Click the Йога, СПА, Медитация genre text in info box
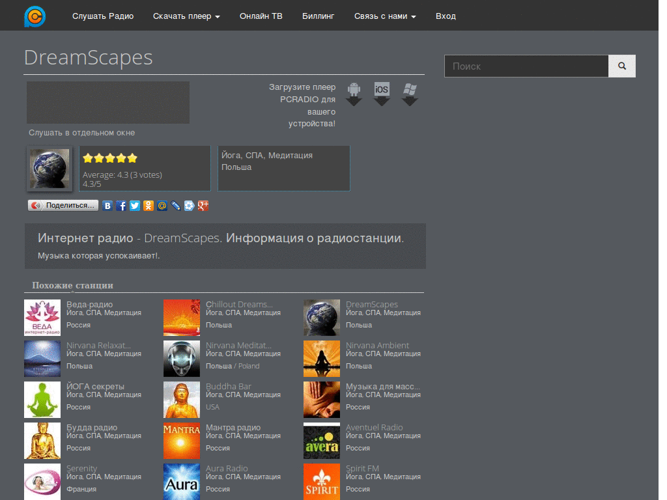The image size is (667, 500). (x=266, y=156)
